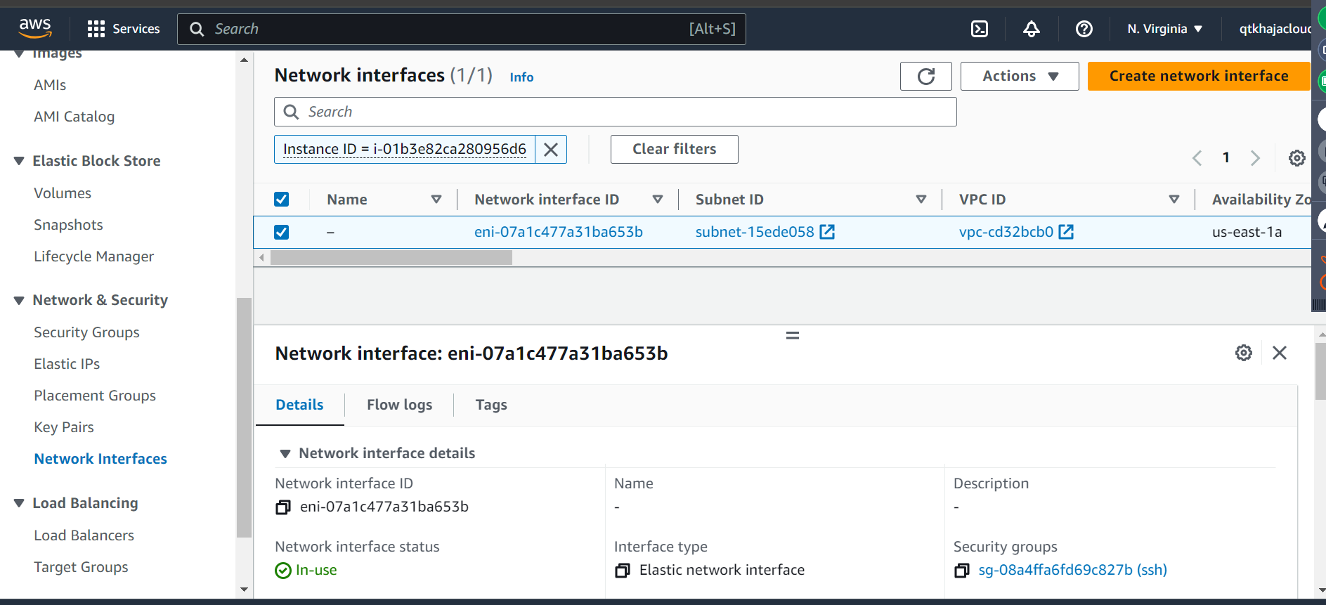Copy the Elastic network interface type value
Screen dimensions: 1326x605
pyautogui.click(x=622, y=571)
